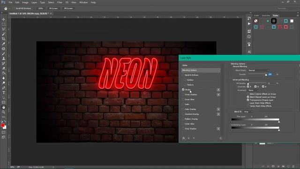Click the red foreground color swatch
This screenshot has width=300, height=169.
(2, 125)
